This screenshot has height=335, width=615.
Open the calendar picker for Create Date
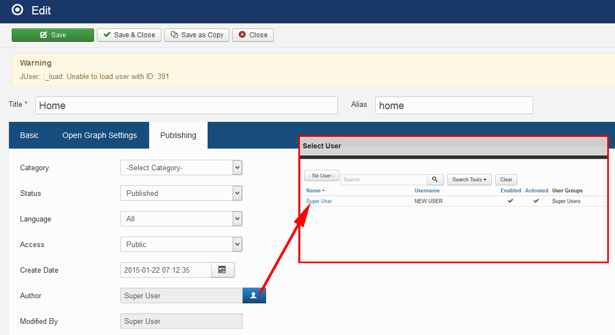[x=222, y=270]
